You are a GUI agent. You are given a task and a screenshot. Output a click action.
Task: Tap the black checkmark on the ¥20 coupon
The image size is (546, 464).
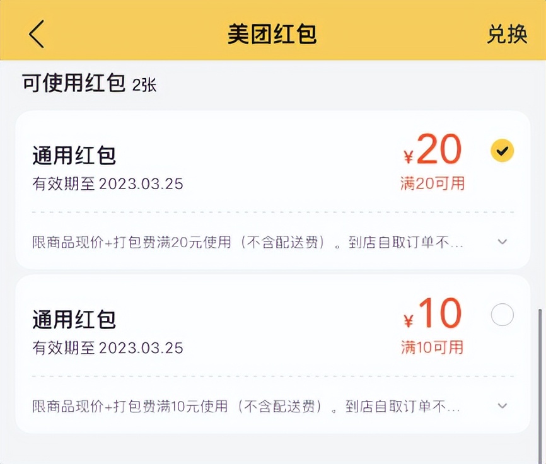pyautogui.click(x=501, y=151)
